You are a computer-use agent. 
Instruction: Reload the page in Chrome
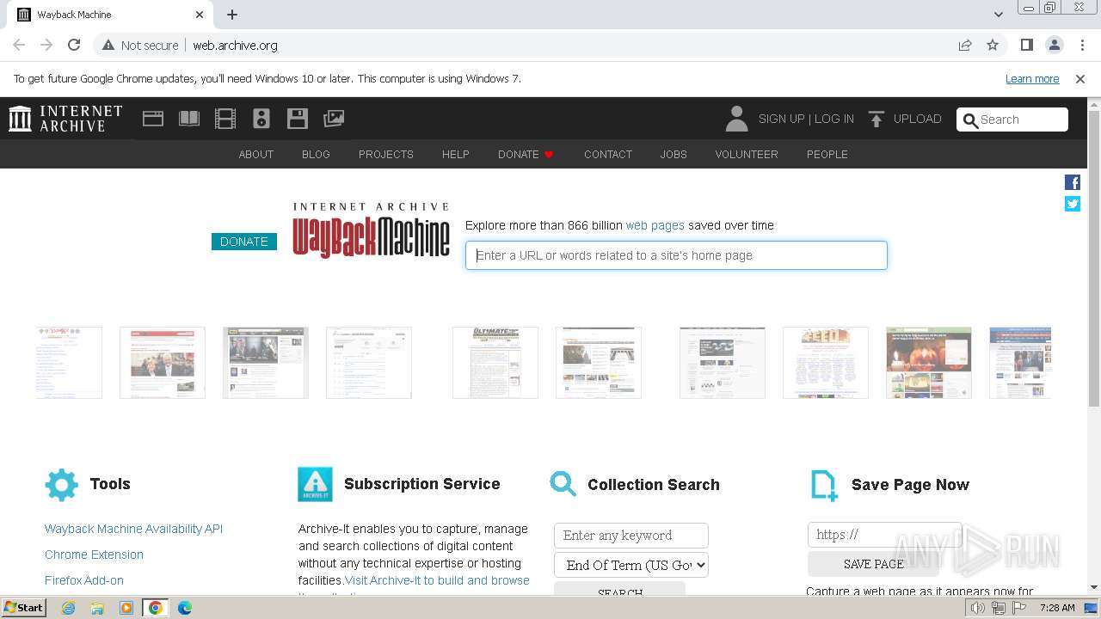(74, 45)
